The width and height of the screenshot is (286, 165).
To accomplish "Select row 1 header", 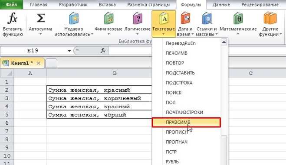I will coord(7,81).
